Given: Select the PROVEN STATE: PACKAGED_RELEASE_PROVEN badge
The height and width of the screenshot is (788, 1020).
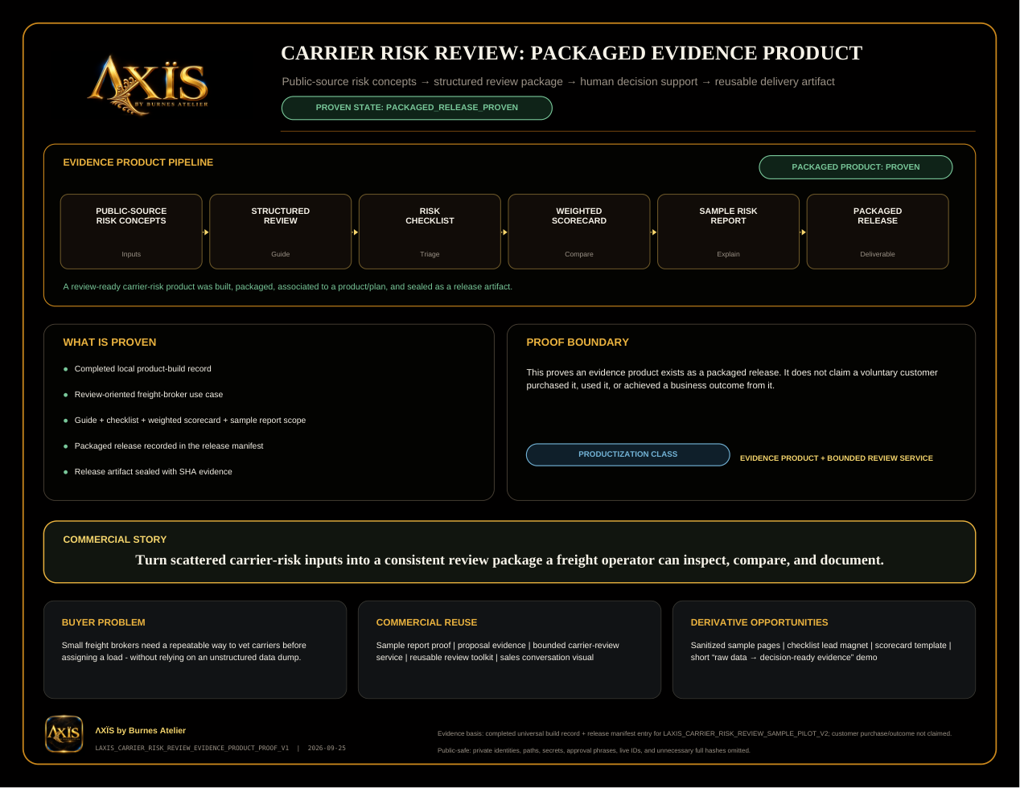Looking at the screenshot, I should 417,108.
